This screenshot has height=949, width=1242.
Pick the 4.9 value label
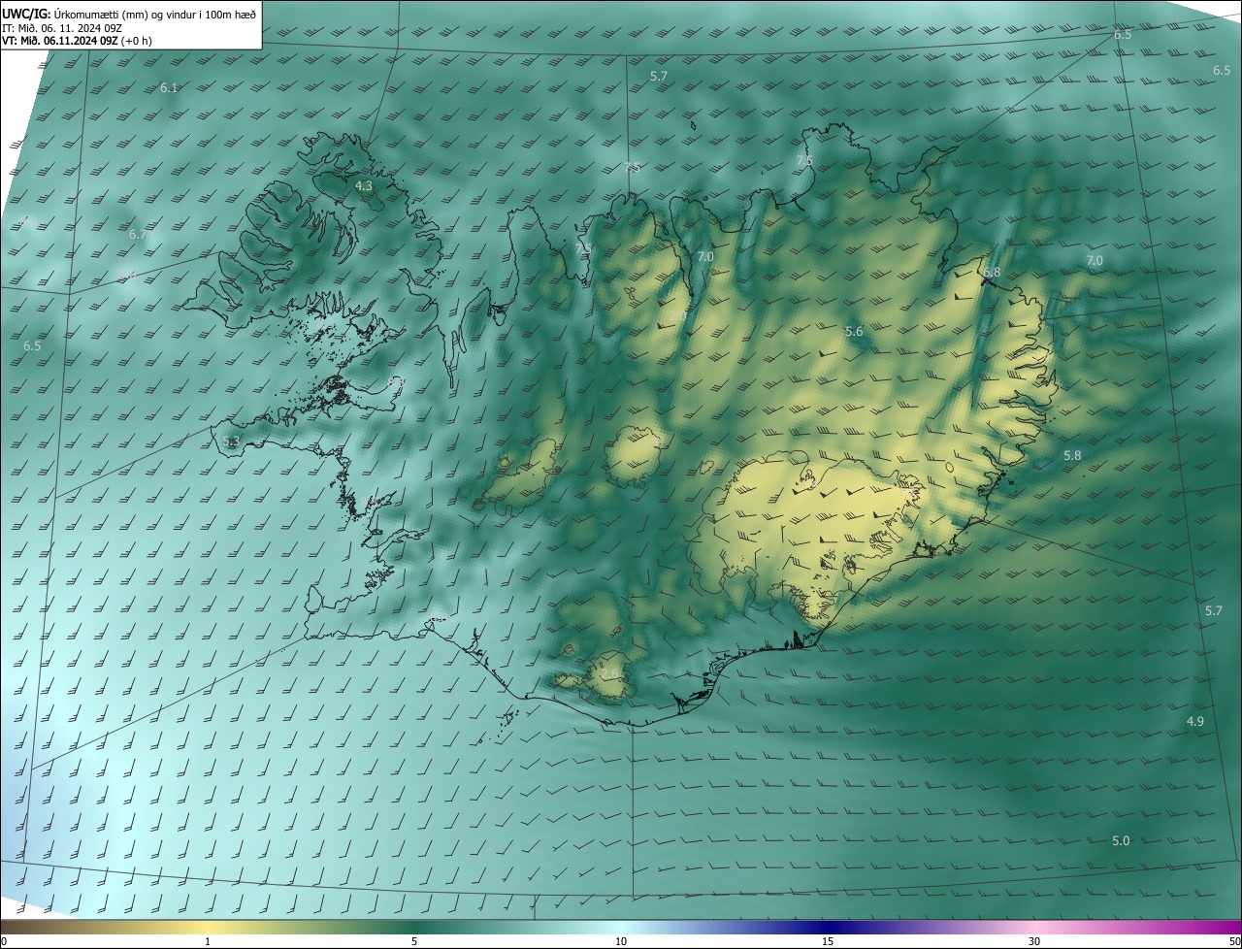1195,722
